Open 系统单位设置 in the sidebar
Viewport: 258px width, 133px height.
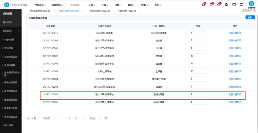pos(11,57)
